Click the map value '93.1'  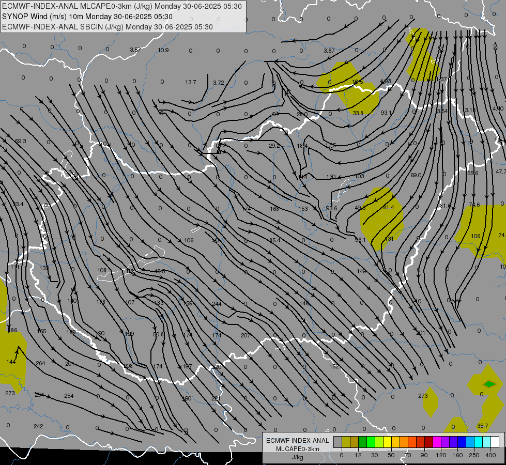tap(386, 113)
